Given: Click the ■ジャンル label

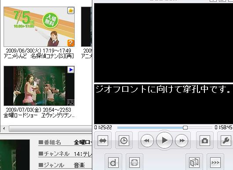Looking at the screenshot, I should [51, 165].
